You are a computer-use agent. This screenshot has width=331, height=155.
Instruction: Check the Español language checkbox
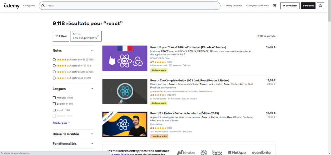[x=54, y=116]
